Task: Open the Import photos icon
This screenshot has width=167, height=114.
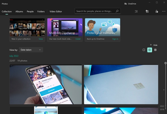Action: click(147, 11)
